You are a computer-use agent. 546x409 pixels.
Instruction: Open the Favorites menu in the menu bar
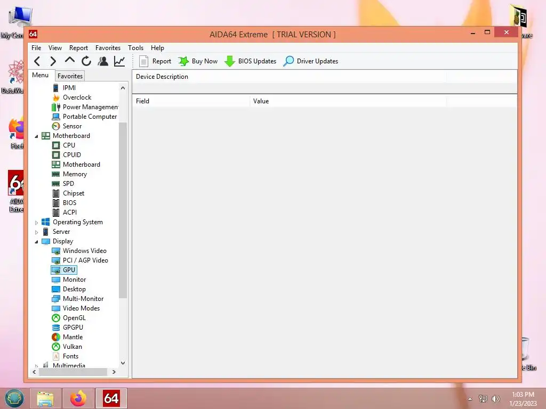(x=108, y=47)
